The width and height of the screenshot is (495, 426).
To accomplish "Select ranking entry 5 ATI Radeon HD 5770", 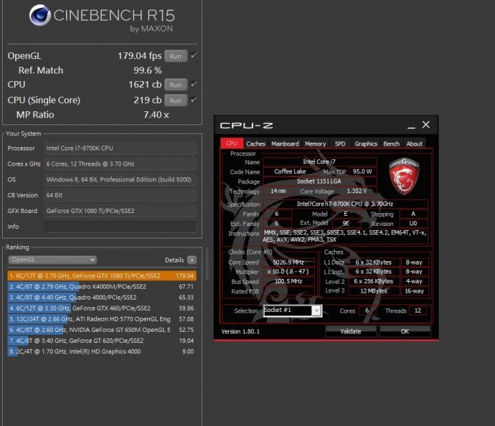I will coord(102,319).
